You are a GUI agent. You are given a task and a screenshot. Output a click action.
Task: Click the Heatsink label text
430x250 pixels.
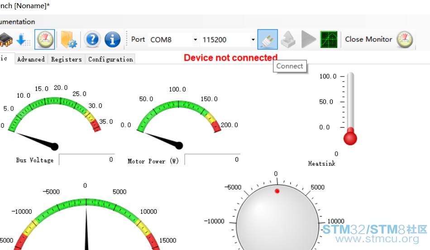322,163
